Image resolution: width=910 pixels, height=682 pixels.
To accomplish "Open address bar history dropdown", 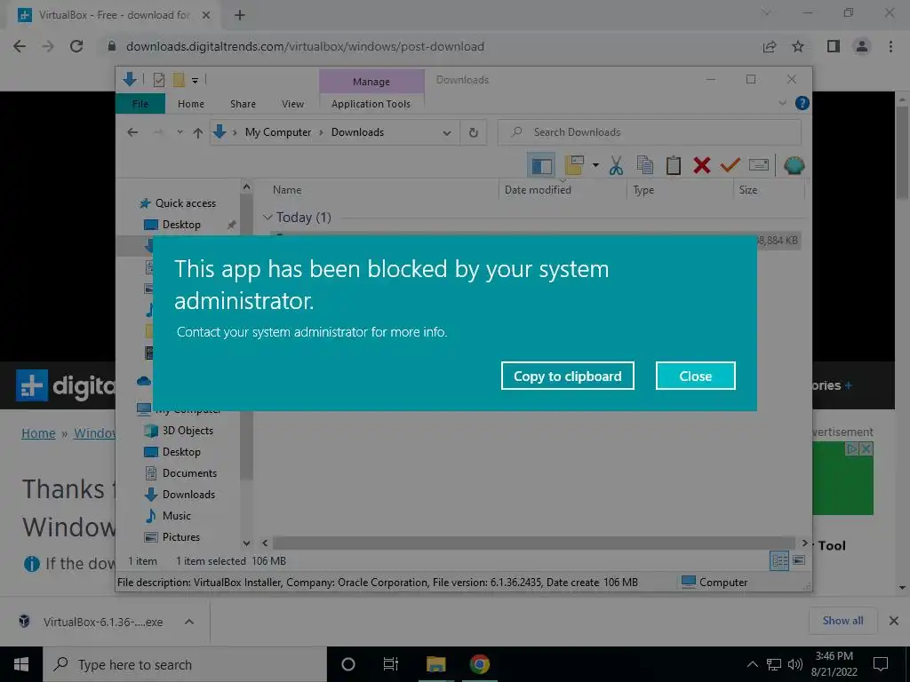I will [447, 133].
